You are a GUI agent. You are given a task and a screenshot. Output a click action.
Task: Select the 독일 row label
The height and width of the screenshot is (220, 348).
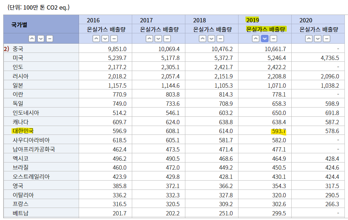coord(18,104)
